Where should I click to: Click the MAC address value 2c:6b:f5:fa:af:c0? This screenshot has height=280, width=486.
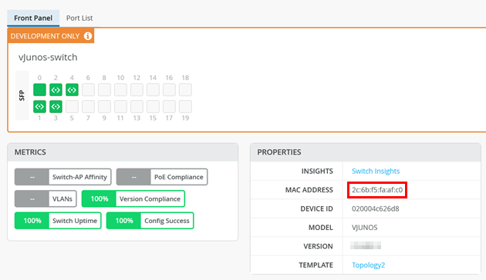[377, 190]
